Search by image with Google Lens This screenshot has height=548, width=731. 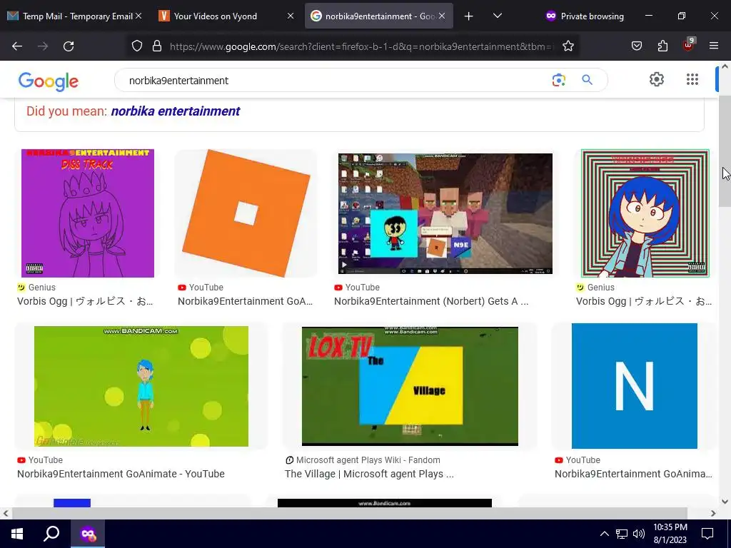pyautogui.click(x=558, y=80)
